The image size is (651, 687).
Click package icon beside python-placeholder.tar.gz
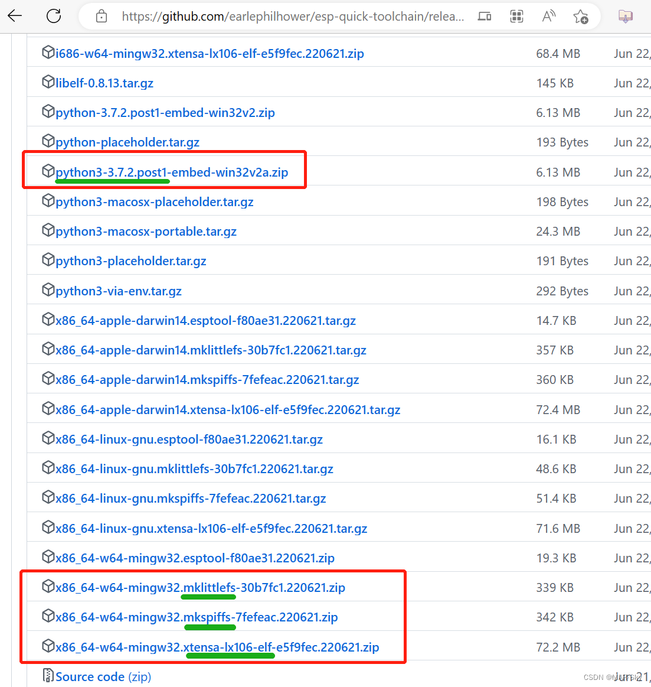48,141
